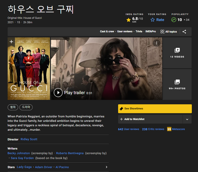Open All topics grid icon
Viewport: 198px width, 172px height.
[162, 32]
